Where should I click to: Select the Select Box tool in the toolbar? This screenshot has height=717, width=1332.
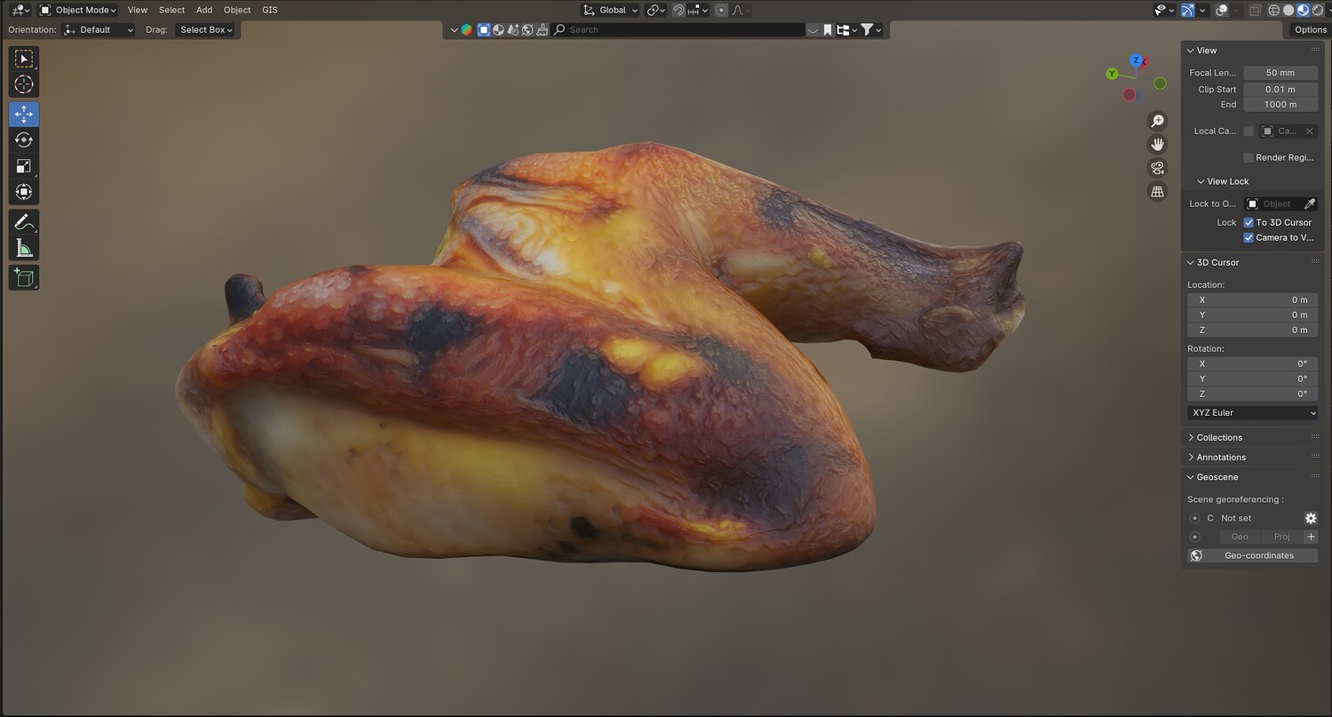point(24,59)
